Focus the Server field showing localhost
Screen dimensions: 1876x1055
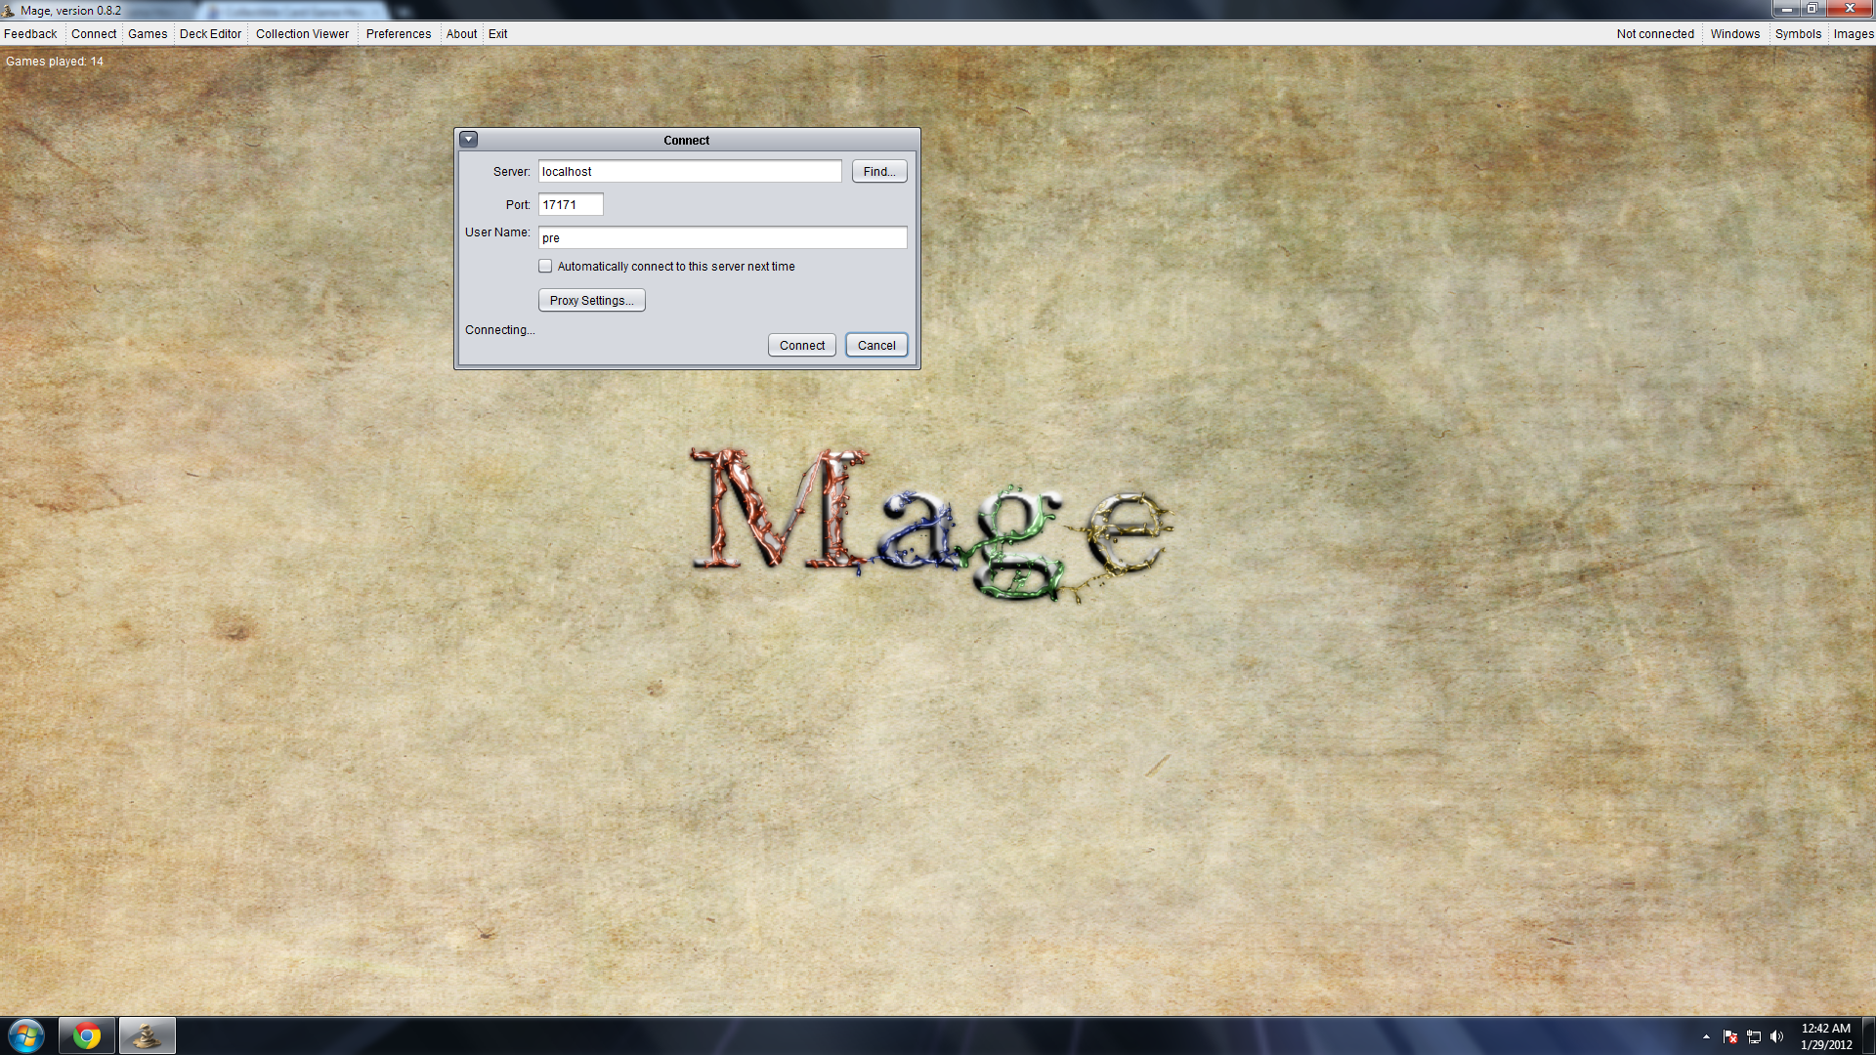(690, 171)
